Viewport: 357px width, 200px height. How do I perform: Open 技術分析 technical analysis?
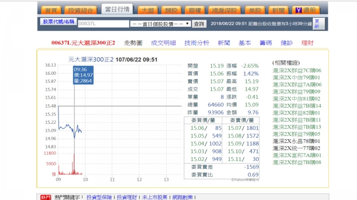click(197, 43)
